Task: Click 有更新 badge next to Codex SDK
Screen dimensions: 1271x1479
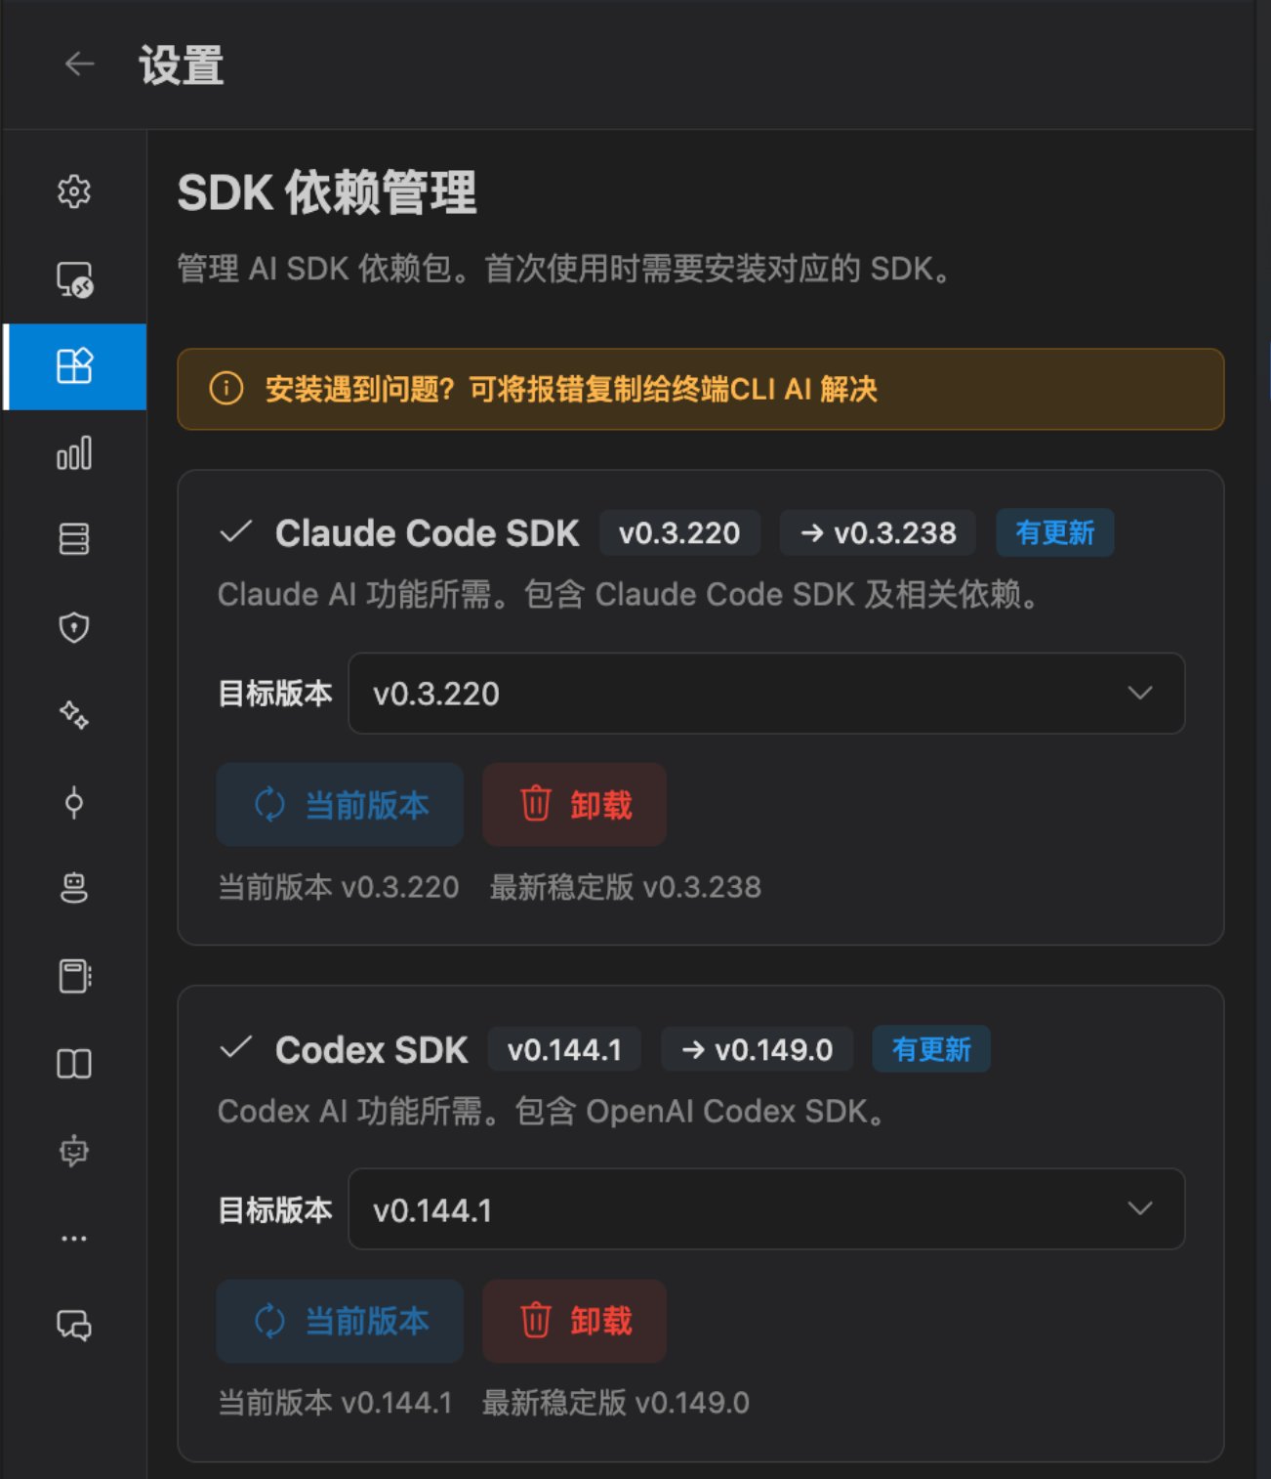Action: (931, 1049)
